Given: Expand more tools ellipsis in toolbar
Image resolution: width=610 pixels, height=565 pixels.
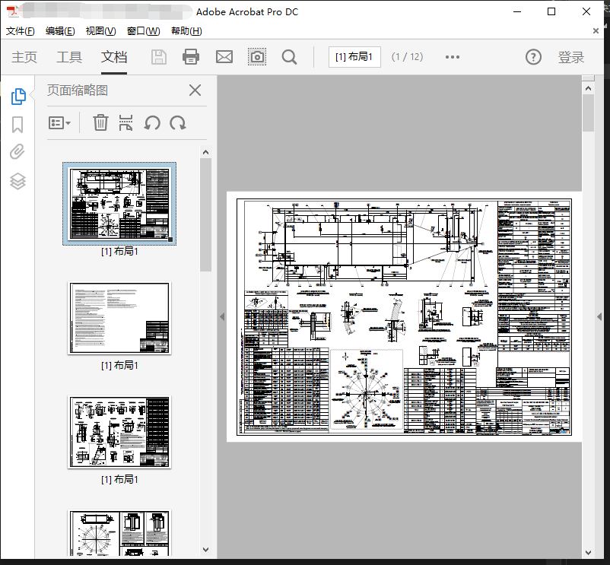Looking at the screenshot, I should [x=453, y=57].
